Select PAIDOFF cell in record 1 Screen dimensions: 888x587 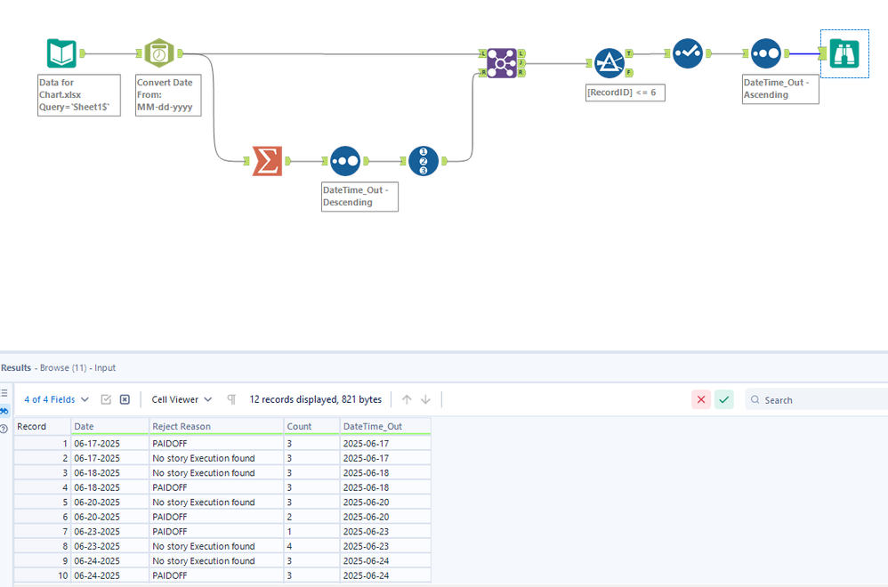click(216, 443)
